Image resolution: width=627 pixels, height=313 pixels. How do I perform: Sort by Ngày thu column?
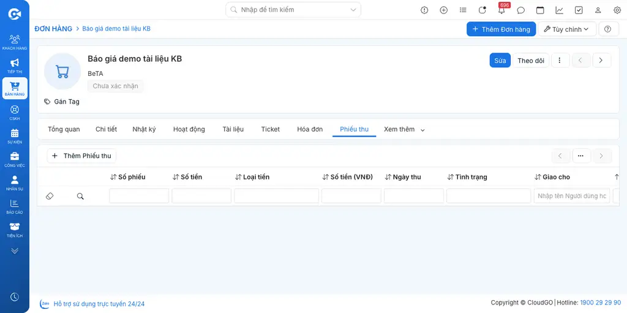[403, 177]
